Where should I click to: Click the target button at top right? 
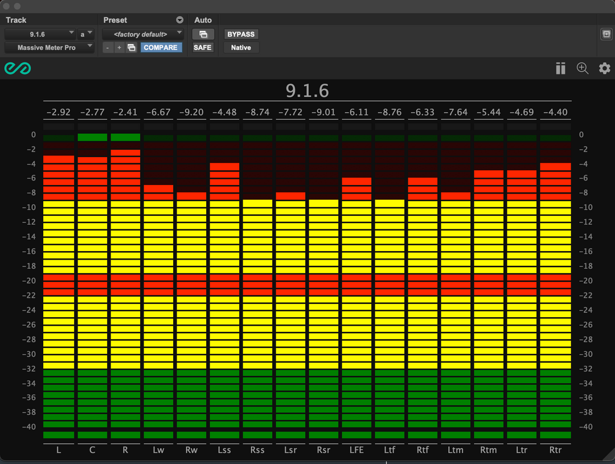pos(606,34)
